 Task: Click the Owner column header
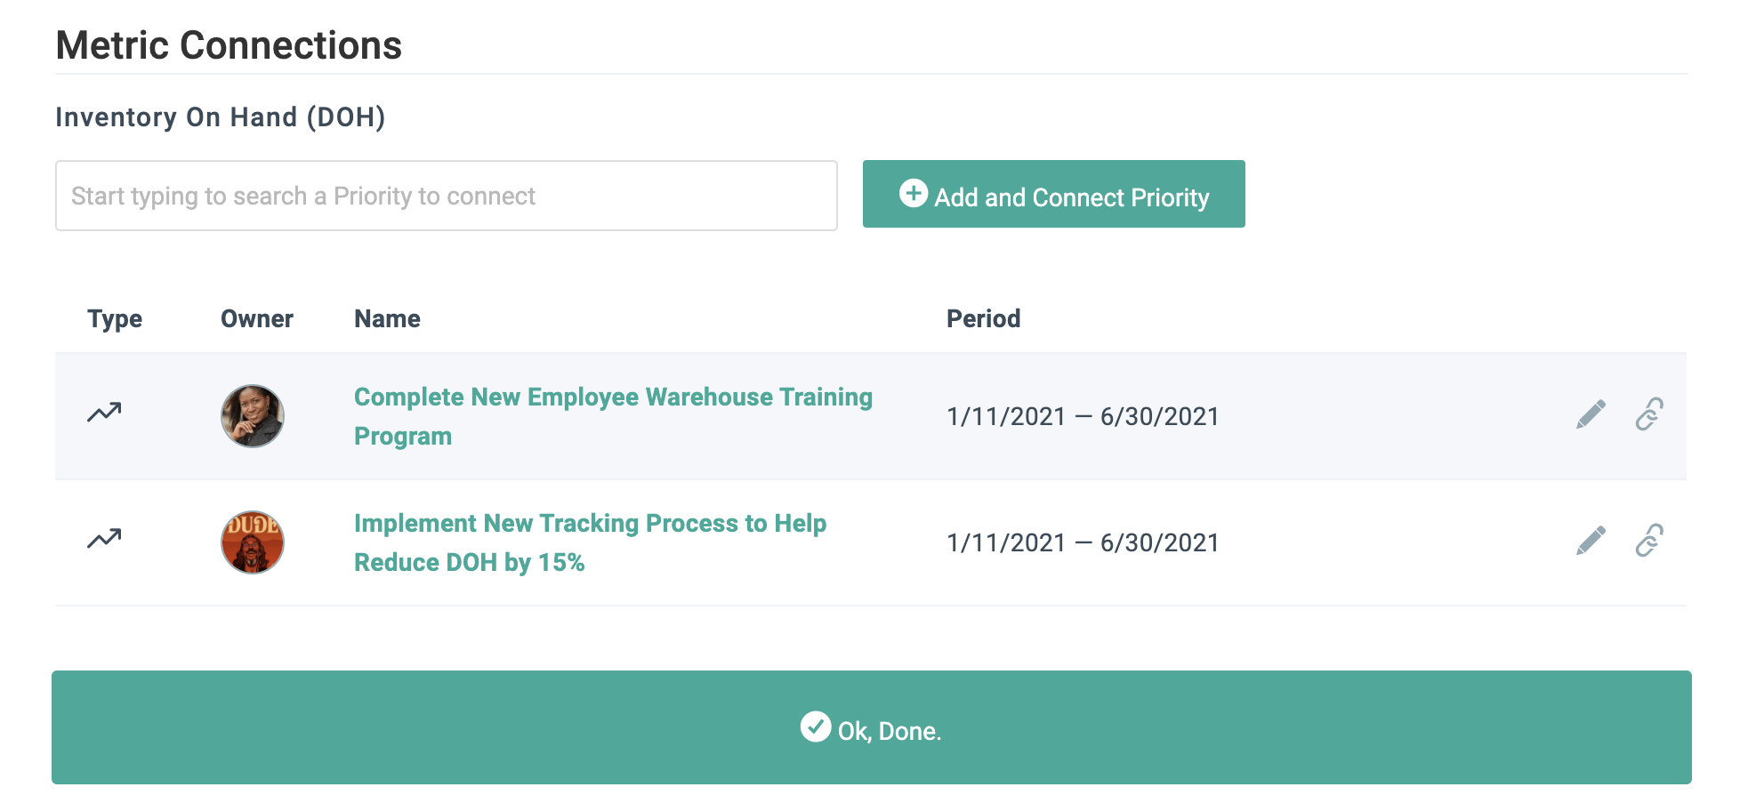tap(256, 318)
